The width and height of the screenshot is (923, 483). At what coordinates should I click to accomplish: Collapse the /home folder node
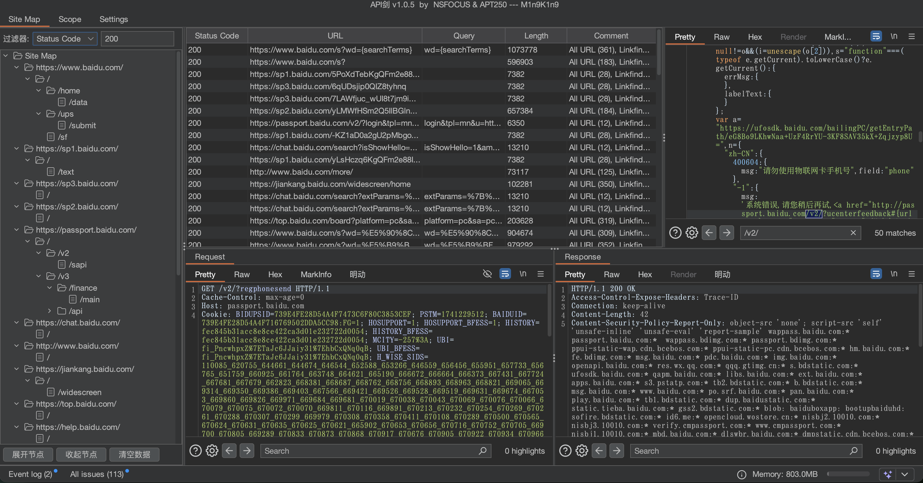coord(39,91)
